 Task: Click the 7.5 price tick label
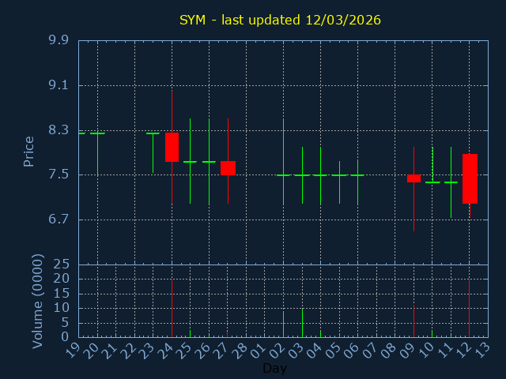[58, 174]
